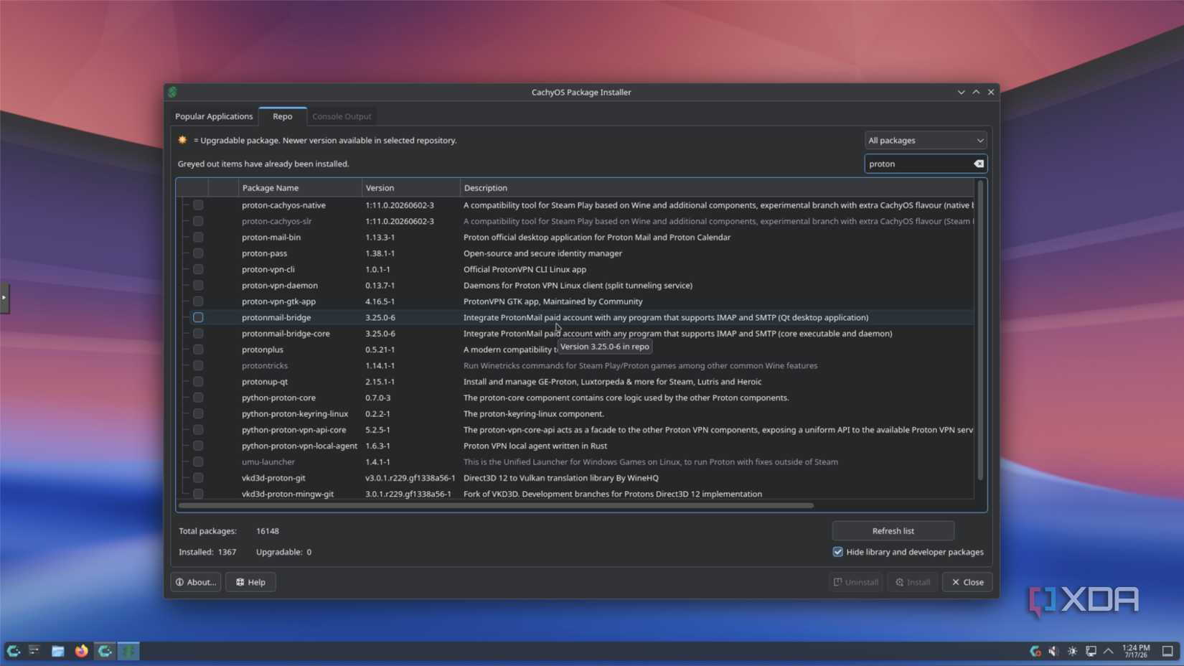Image resolution: width=1184 pixels, height=666 pixels.
Task: Open the Help button
Action: pos(250,582)
